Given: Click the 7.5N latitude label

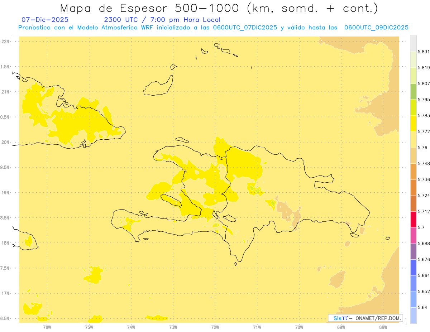Looking at the screenshot, I should point(5,268).
